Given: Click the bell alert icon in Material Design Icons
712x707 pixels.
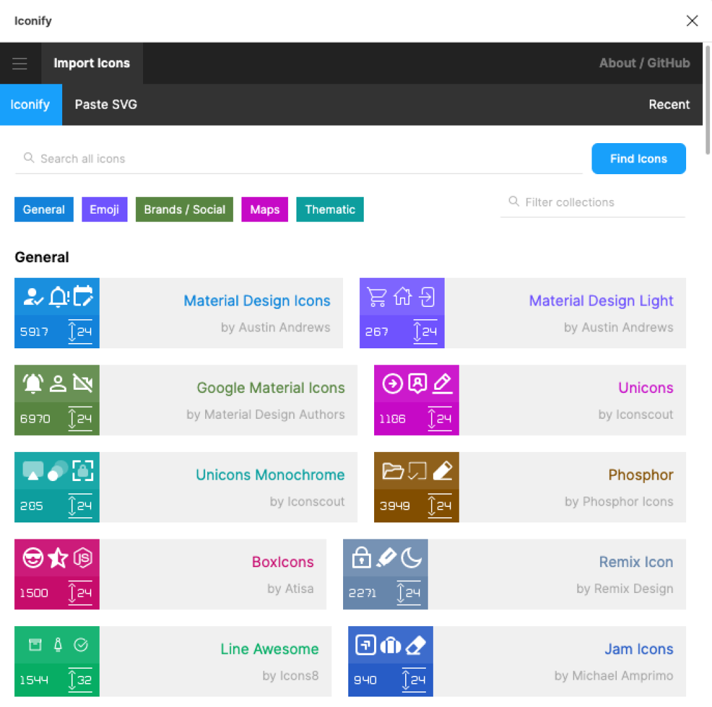Looking at the screenshot, I should 58,297.
